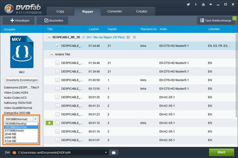Screen dimensions: 238x158
Task: Check the 00:01:12 title checkbox
Action: 57,123
